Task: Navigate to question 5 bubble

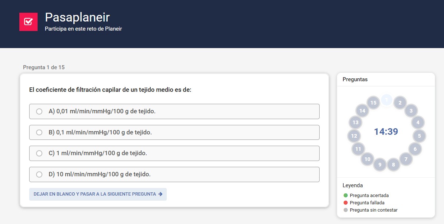Action: click(x=419, y=136)
